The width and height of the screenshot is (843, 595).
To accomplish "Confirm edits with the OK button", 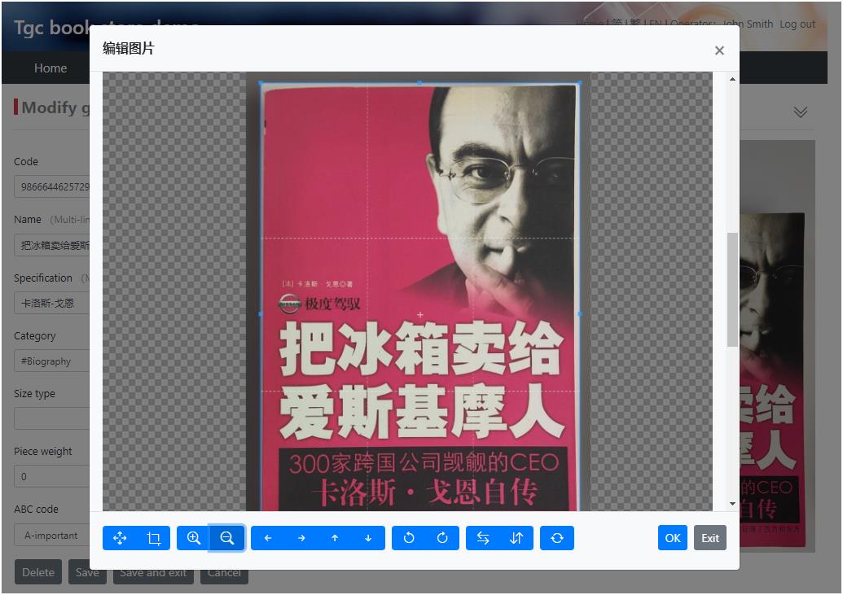I will [673, 538].
